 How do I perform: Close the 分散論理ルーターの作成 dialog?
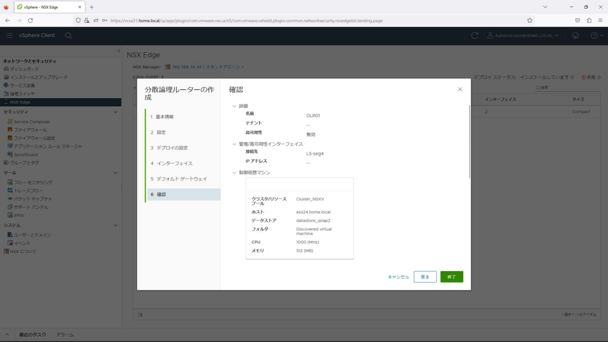pyautogui.click(x=460, y=89)
